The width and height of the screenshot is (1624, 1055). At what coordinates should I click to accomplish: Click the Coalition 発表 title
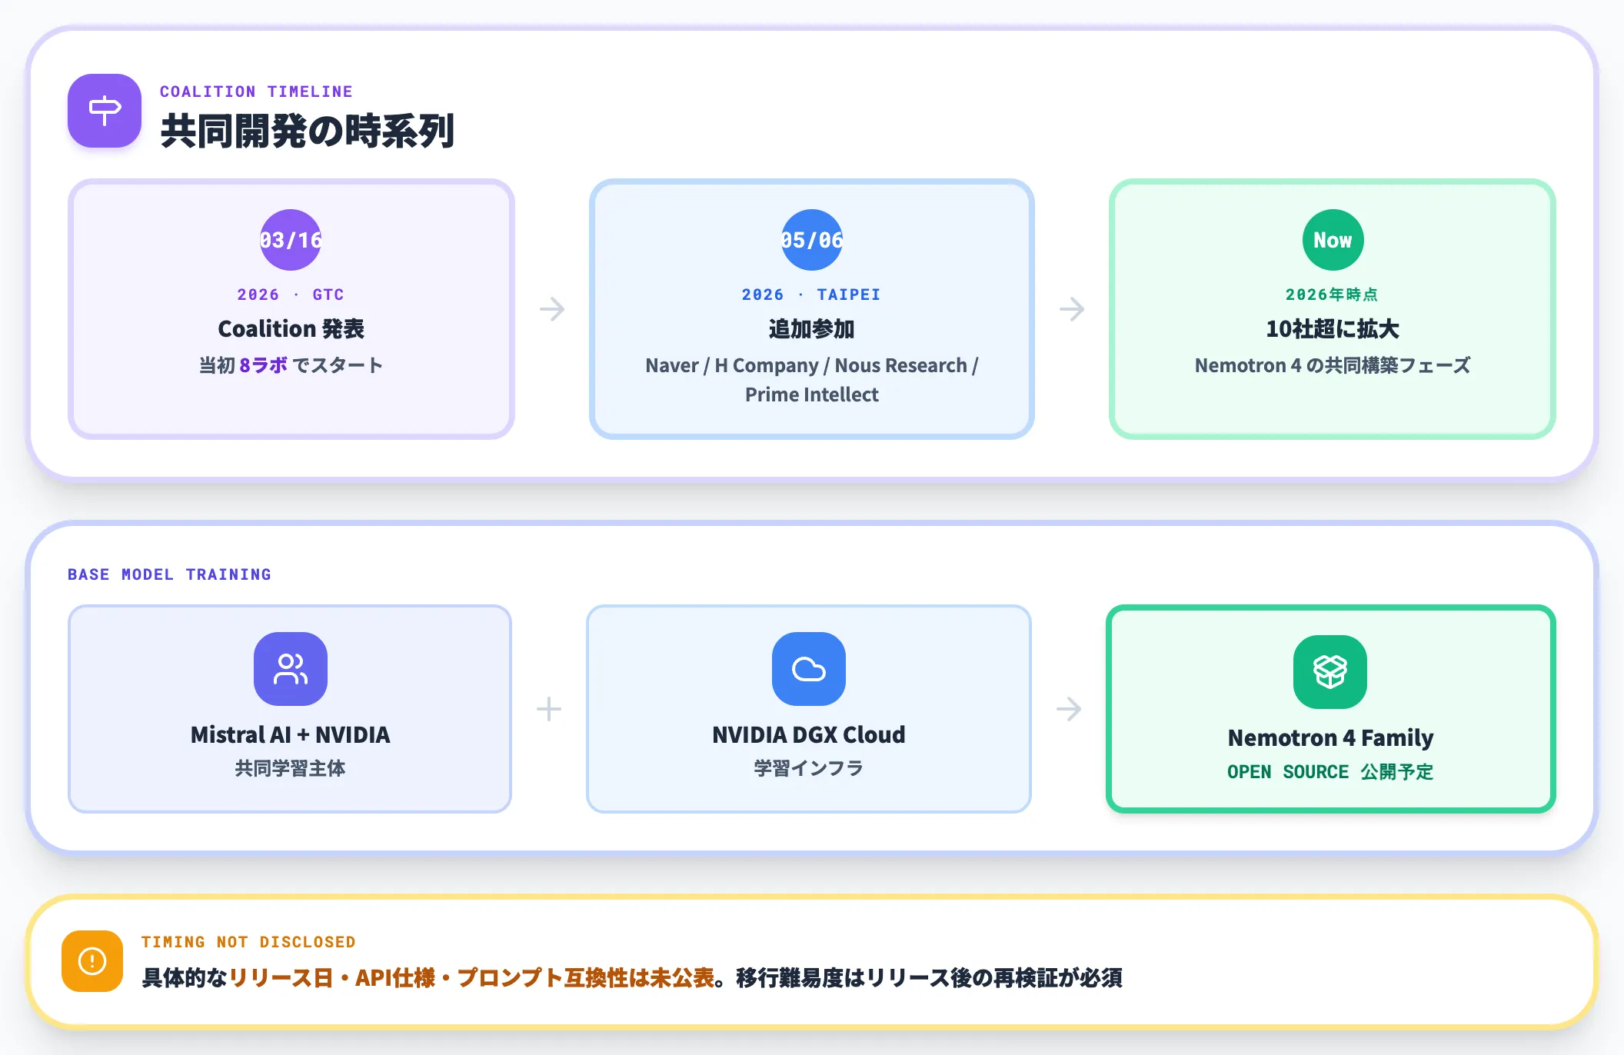click(x=291, y=329)
